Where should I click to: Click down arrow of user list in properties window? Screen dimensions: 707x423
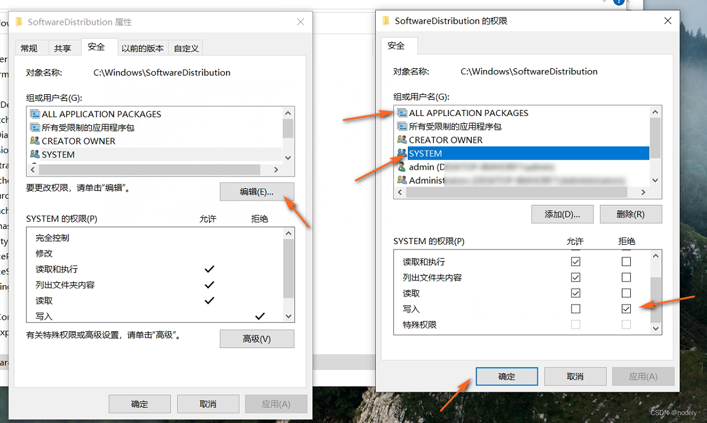coord(288,158)
